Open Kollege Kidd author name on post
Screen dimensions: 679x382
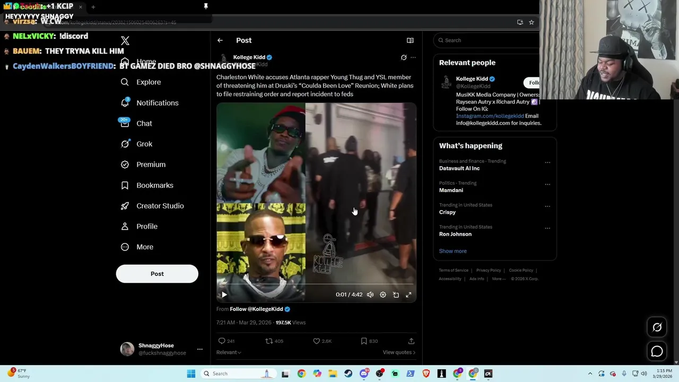249,57
